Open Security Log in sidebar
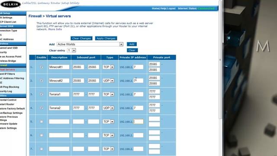This screenshot has height=156, width=277. click(x=6, y=91)
